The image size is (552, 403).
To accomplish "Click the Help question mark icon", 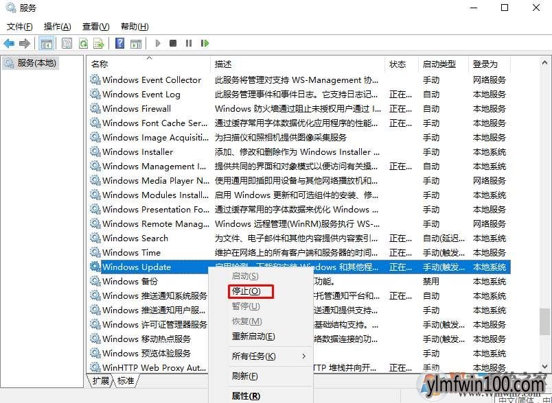I will 119,44.
